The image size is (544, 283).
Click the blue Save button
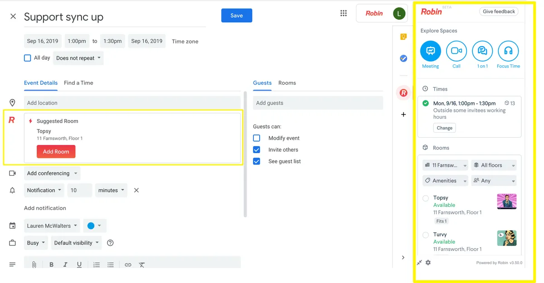point(237,15)
